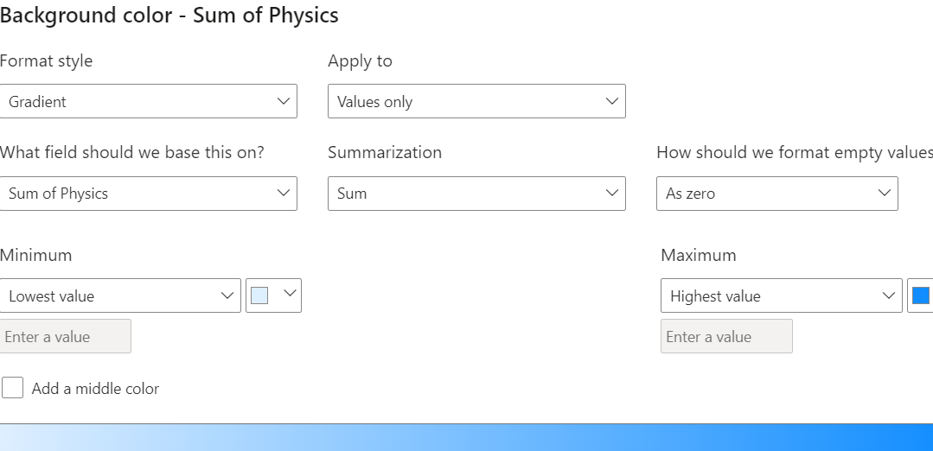Expand the Summarization dropdown set to Sum
Image resolution: width=933 pixels, height=451 pixels.
pyautogui.click(x=476, y=194)
